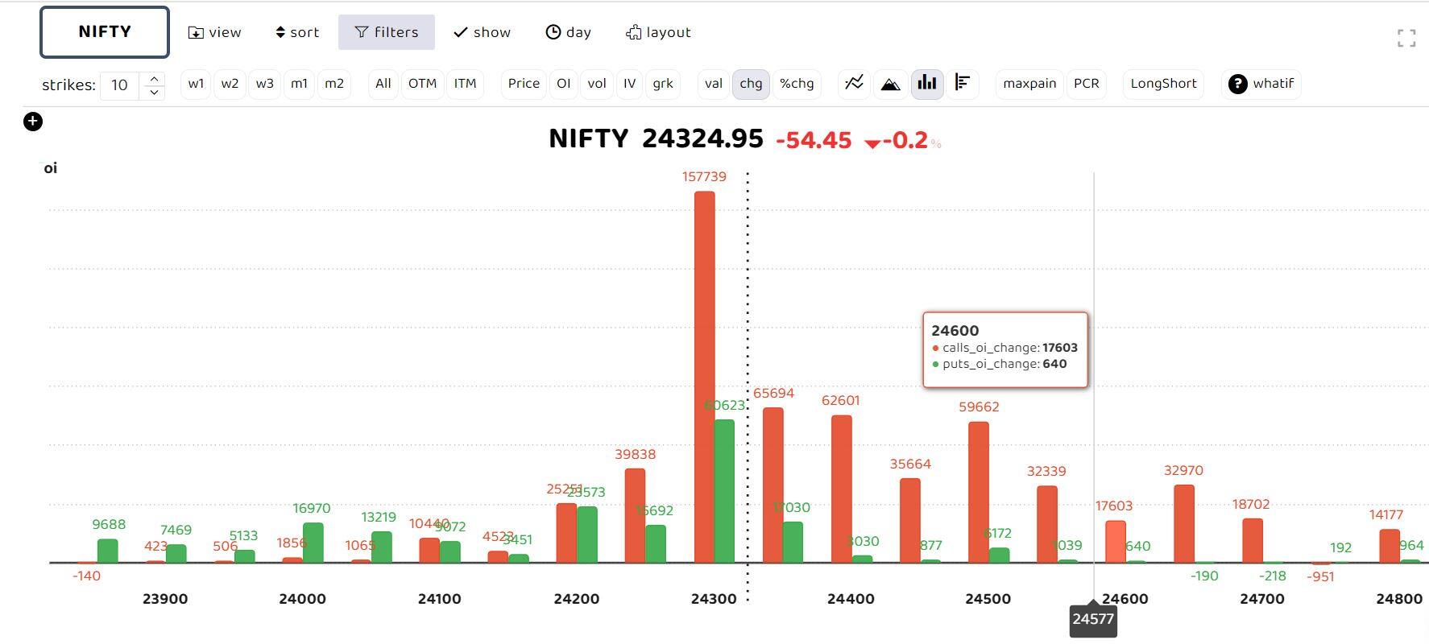The image size is (1429, 644).
Task: Switch metric to grk
Action: [663, 84]
